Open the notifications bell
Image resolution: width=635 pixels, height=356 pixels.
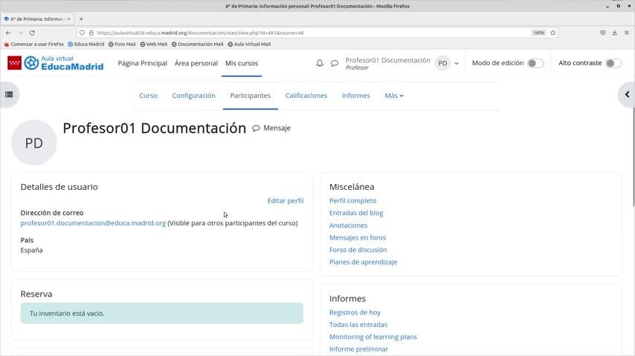[x=320, y=63]
